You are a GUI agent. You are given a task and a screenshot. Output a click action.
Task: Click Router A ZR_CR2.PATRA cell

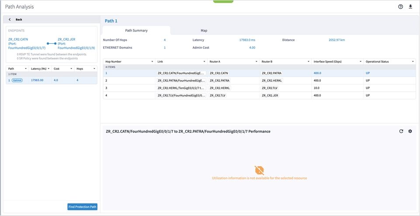pos(220,80)
